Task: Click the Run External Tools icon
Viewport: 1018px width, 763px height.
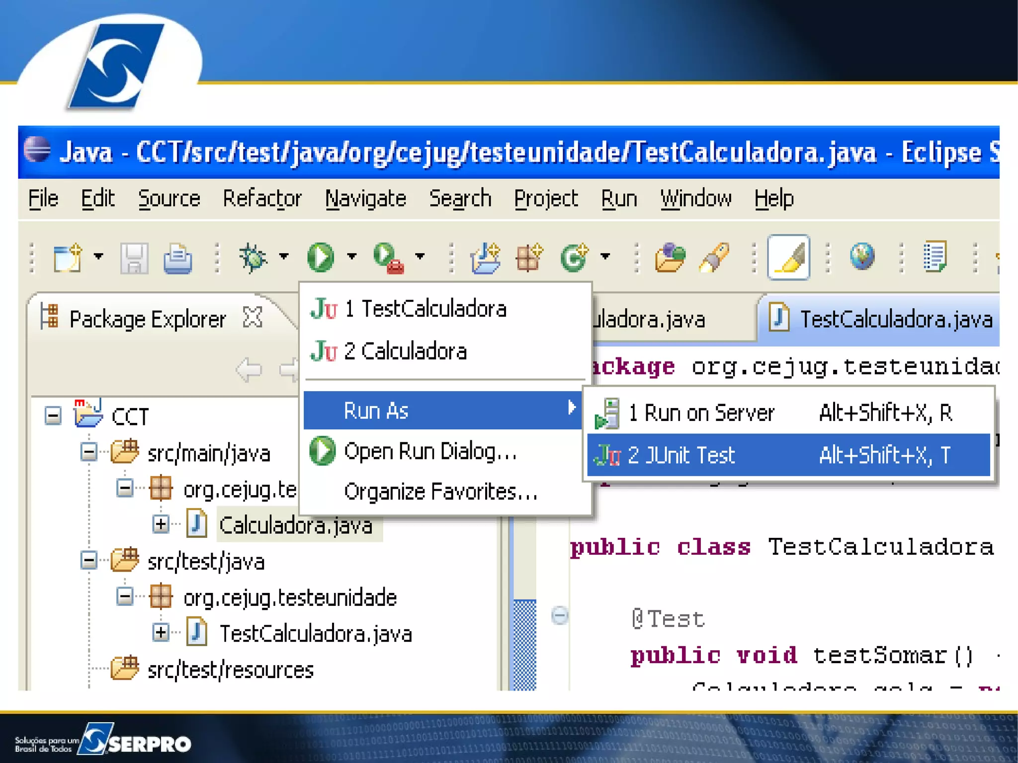Action: click(388, 257)
